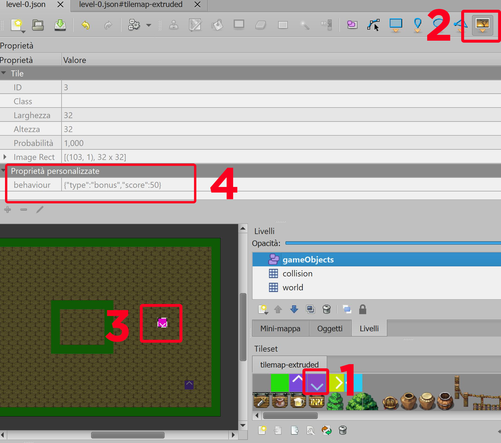The height and width of the screenshot is (443, 501).
Task: Select the Insert Rectangle tool
Action: [x=396, y=25]
